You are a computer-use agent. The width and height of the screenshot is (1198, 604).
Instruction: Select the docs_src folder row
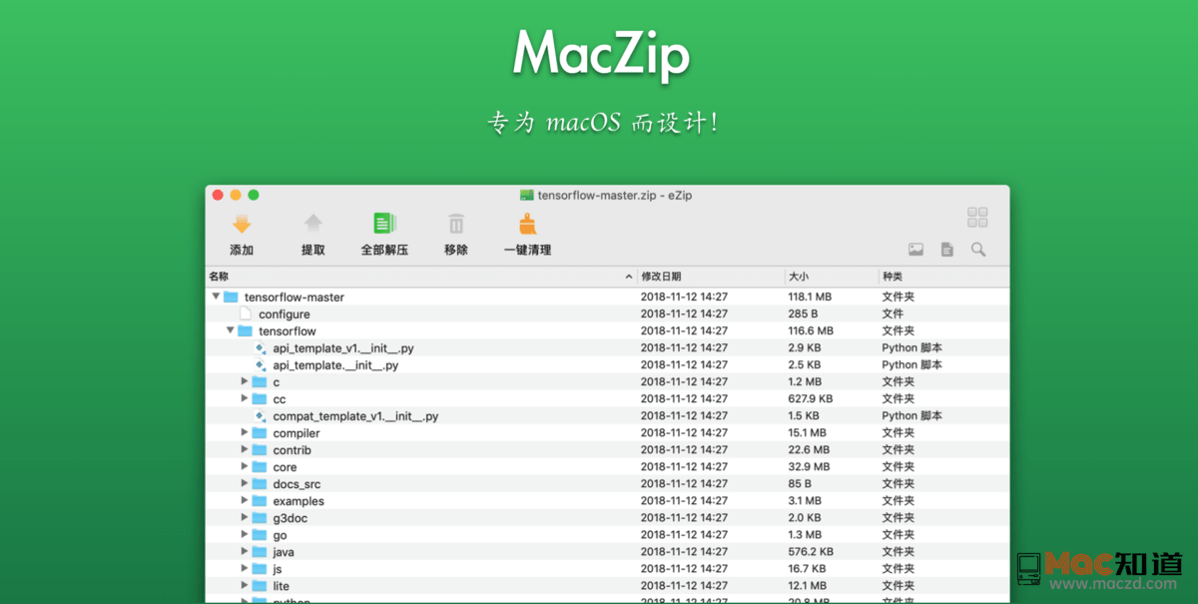tap(298, 483)
